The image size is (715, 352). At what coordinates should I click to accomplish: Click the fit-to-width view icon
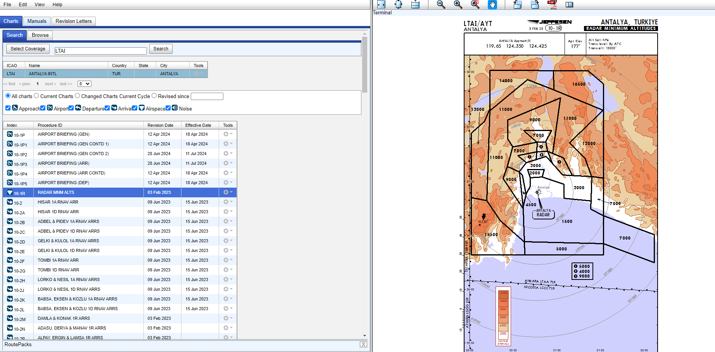pyautogui.click(x=381, y=5)
